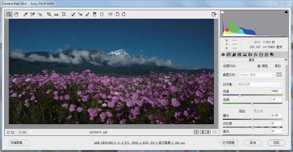
Task: Rotate image 90° counterclockwise
Action: [x=117, y=14]
